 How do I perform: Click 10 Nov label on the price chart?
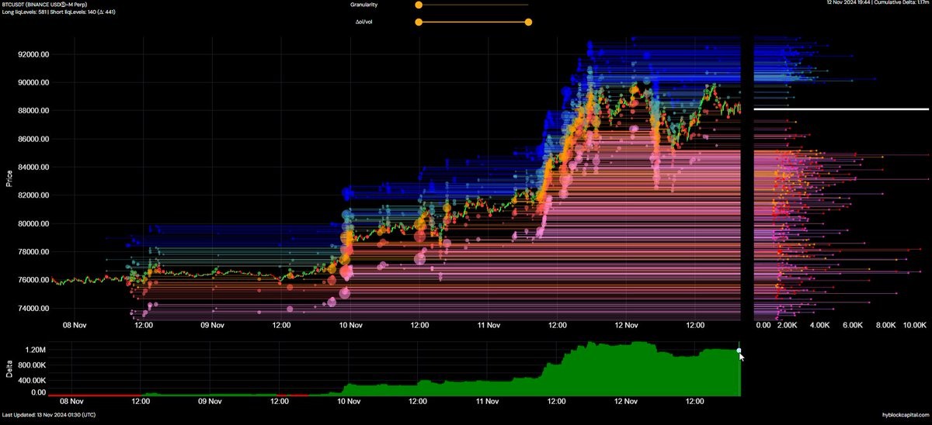[349, 326]
